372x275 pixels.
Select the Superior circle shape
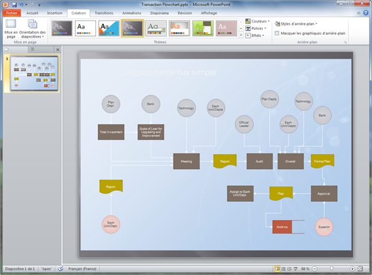pyautogui.click(x=324, y=227)
